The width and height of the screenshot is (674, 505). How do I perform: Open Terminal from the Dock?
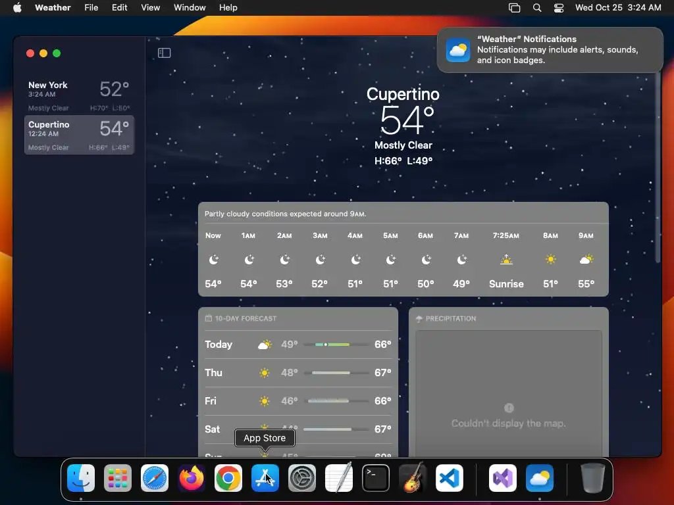tap(376, 478)
